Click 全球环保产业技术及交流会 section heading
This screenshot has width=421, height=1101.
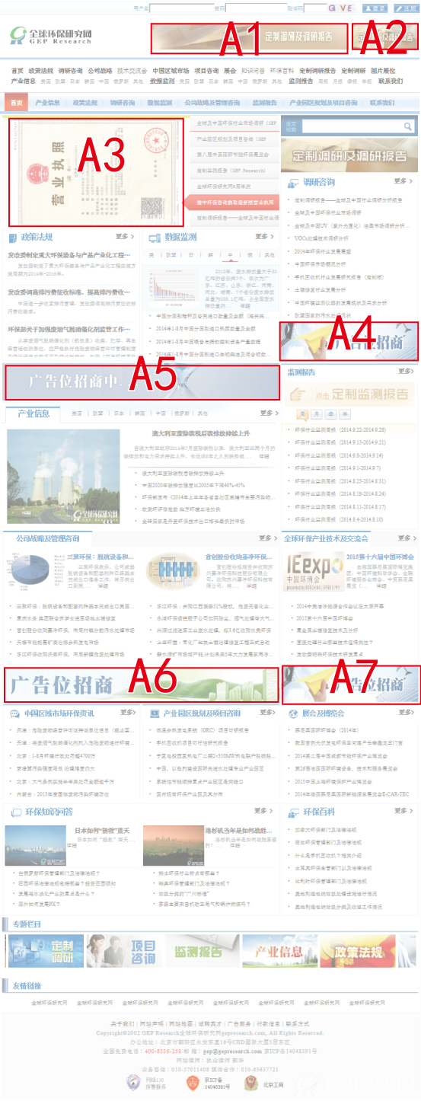pos(326,538)
